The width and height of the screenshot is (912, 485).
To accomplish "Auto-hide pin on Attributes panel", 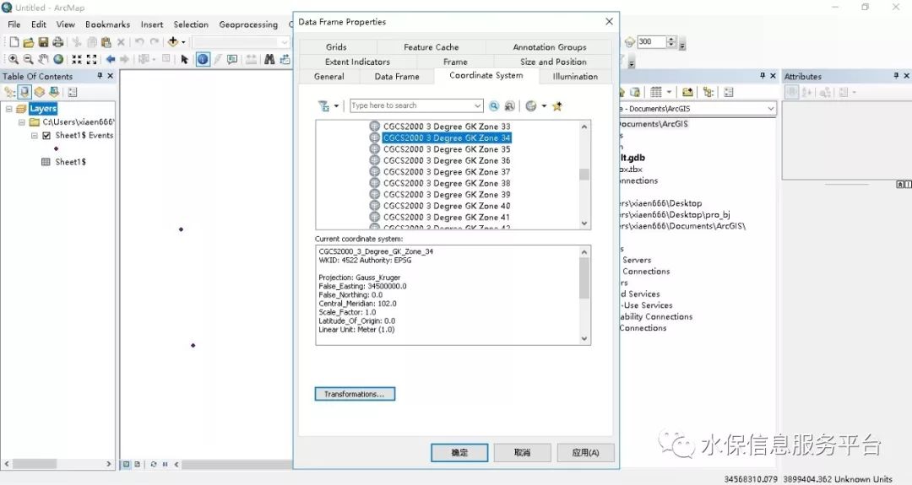I will [896, 76].
